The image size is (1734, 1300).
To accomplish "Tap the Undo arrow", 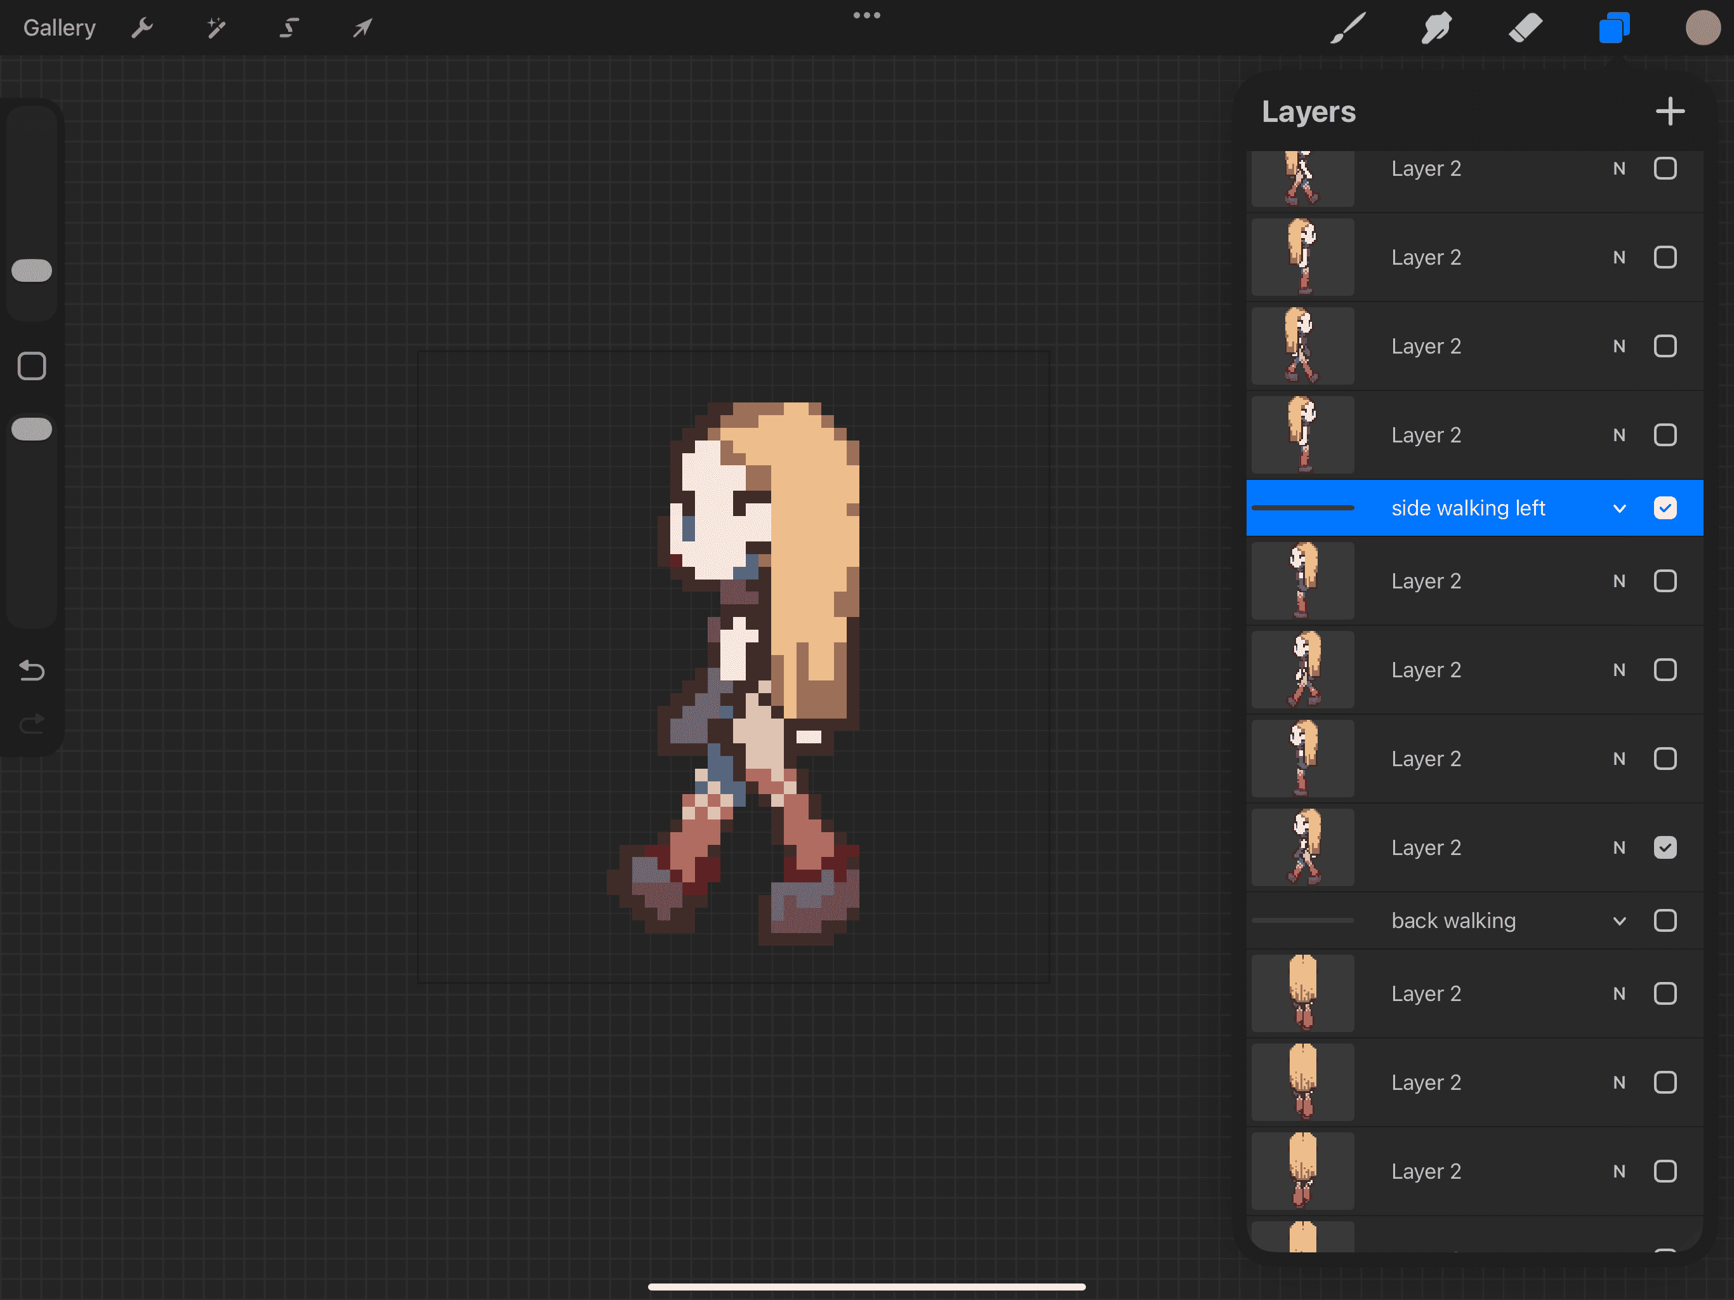I will point(31,670).
